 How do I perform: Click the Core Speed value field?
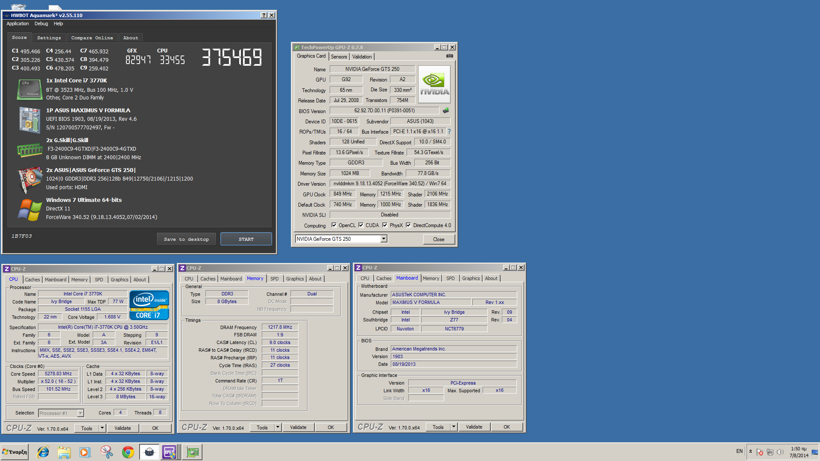[x=58, y=373]
